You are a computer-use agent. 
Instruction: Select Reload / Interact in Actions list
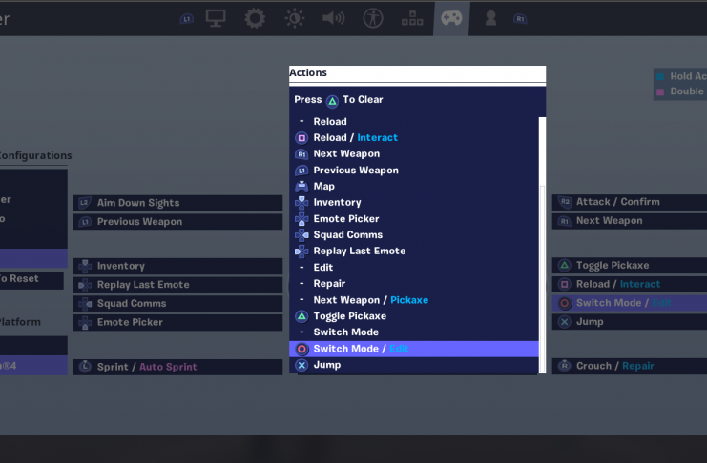[414, 138]
